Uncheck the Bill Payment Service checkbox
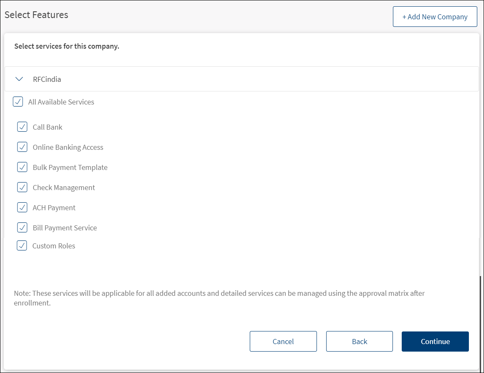The image size is (484, 373). coord(22,227)
